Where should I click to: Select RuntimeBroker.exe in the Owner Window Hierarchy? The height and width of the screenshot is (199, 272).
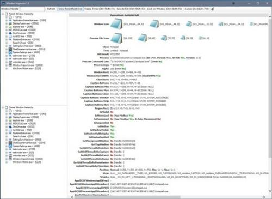[x=26, y=133]
